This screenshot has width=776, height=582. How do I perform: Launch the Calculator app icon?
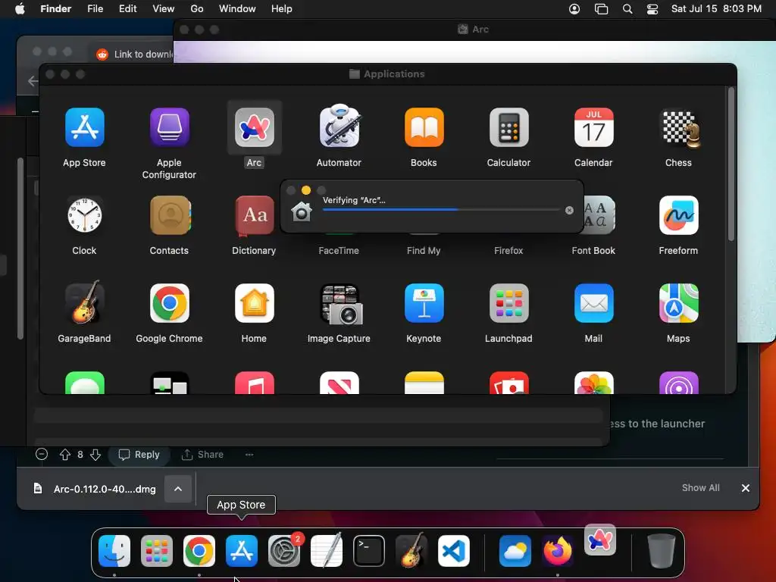click(x=508, y=127)
